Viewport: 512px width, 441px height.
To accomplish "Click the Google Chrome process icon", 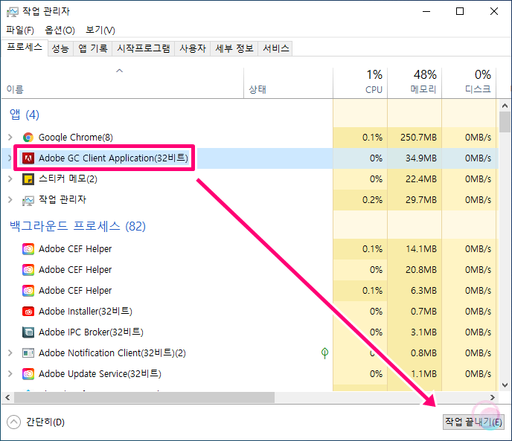I will coord(28,138).
